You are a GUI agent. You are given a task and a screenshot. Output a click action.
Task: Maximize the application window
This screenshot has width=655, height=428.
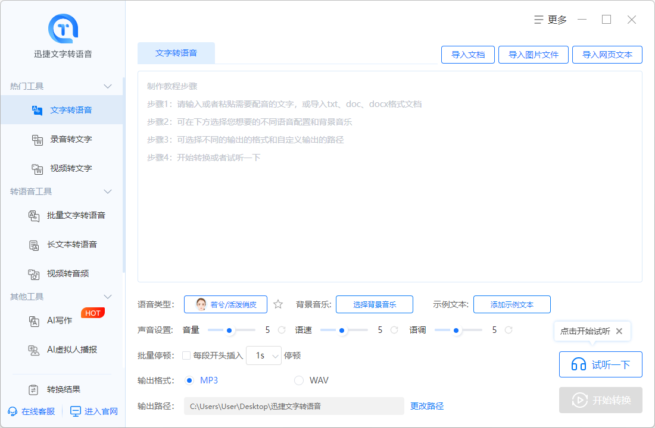tap(607, 20)
